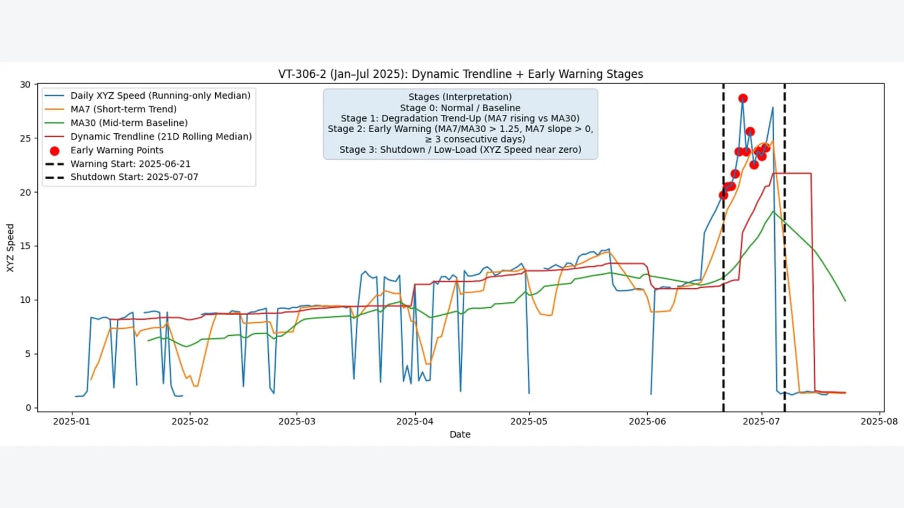This screenshot has width=904, height=508.
Task: Click the y-axis tick label '20'
Action: coord(25,192)
